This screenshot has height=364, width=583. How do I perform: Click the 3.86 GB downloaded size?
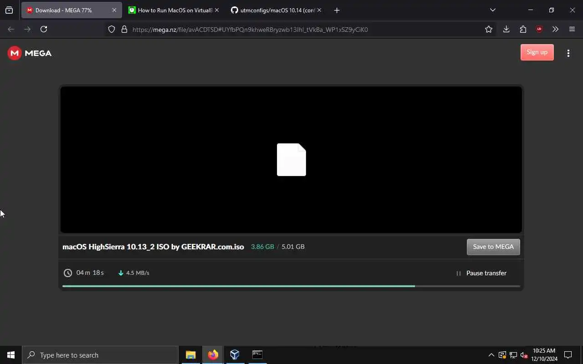(262, 247)
